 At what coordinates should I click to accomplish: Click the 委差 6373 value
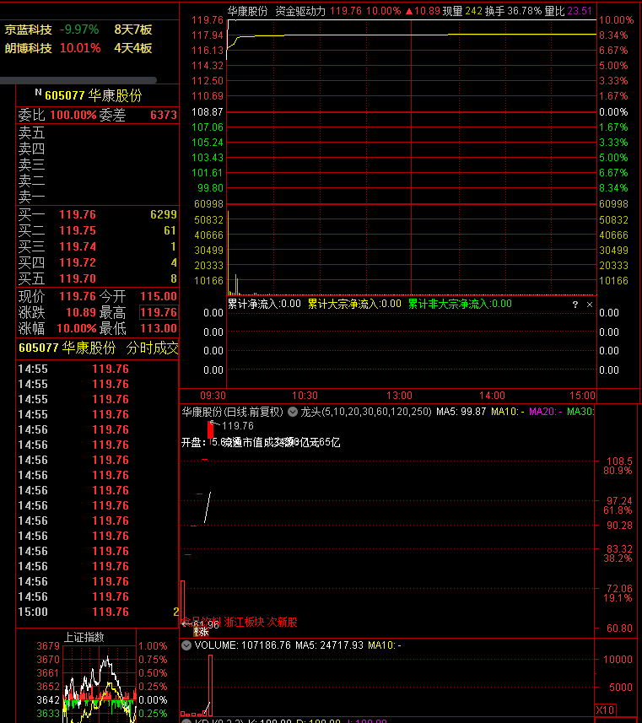[x=164, y=115]
